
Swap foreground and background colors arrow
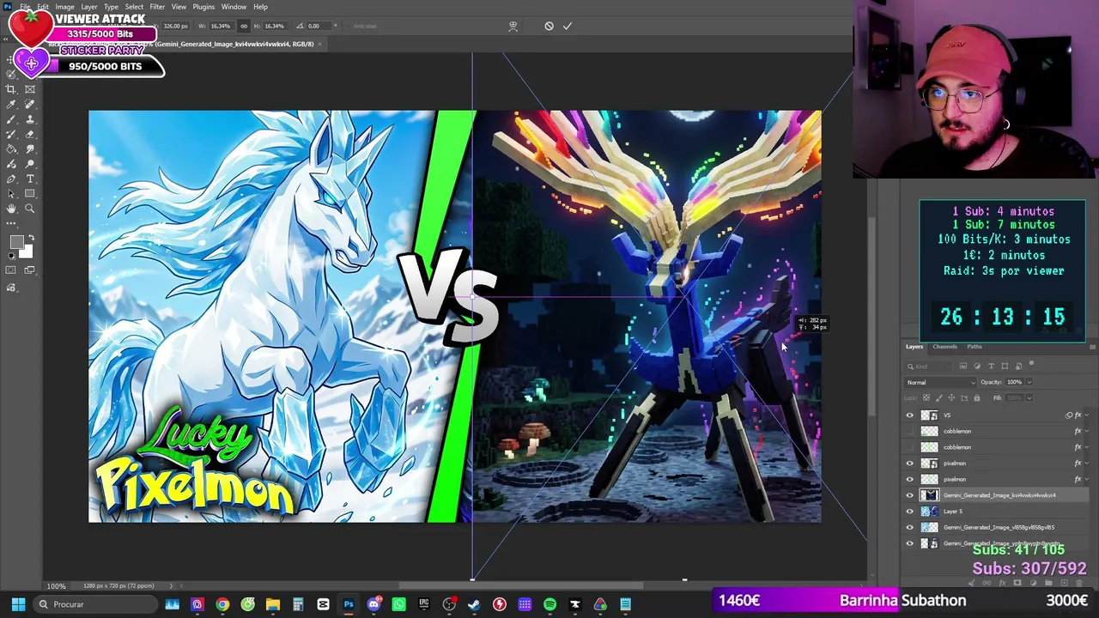pos(31,238)
